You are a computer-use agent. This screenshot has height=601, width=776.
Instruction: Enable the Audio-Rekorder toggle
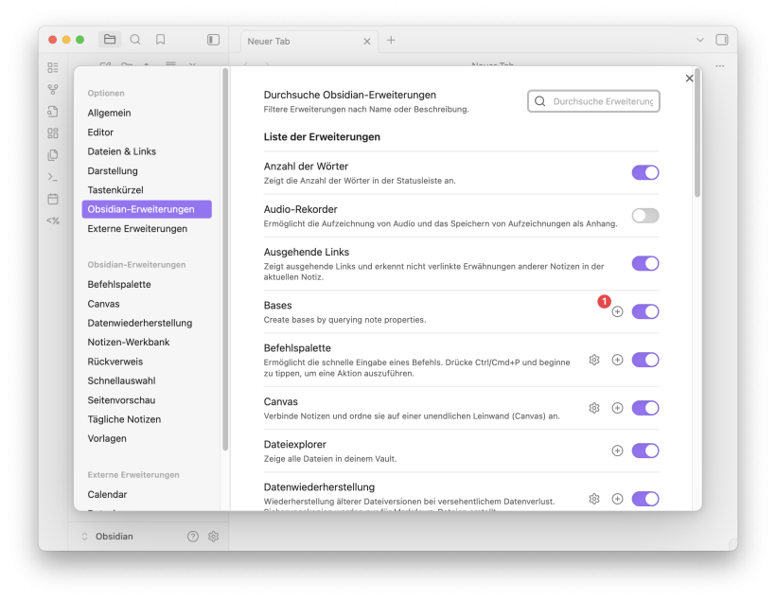pos(645,216)
